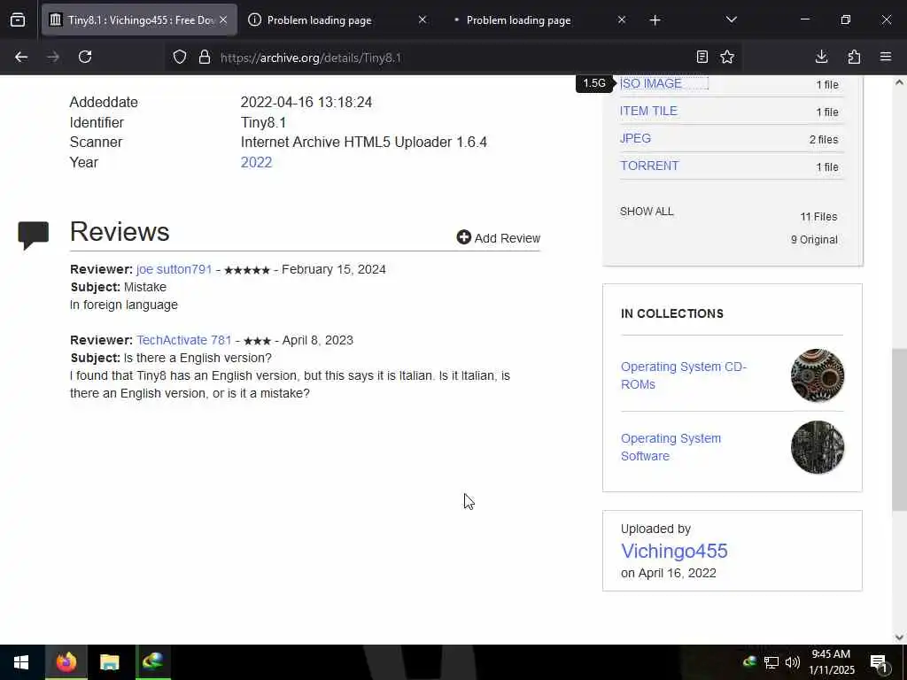The image size is (907, 680).
Task: Download the ISO IMAGE file
Action: pos(651,83)
